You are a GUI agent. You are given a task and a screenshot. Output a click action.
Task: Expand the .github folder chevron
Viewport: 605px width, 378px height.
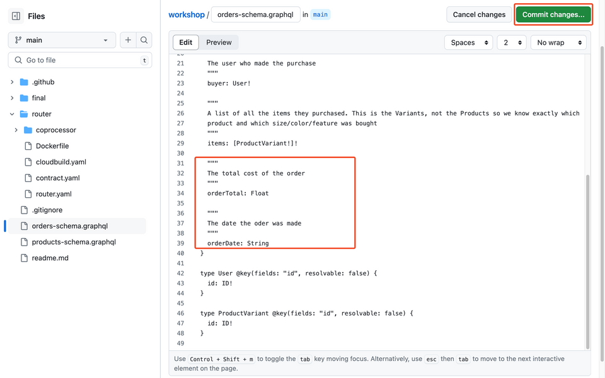tap(12, 82)
